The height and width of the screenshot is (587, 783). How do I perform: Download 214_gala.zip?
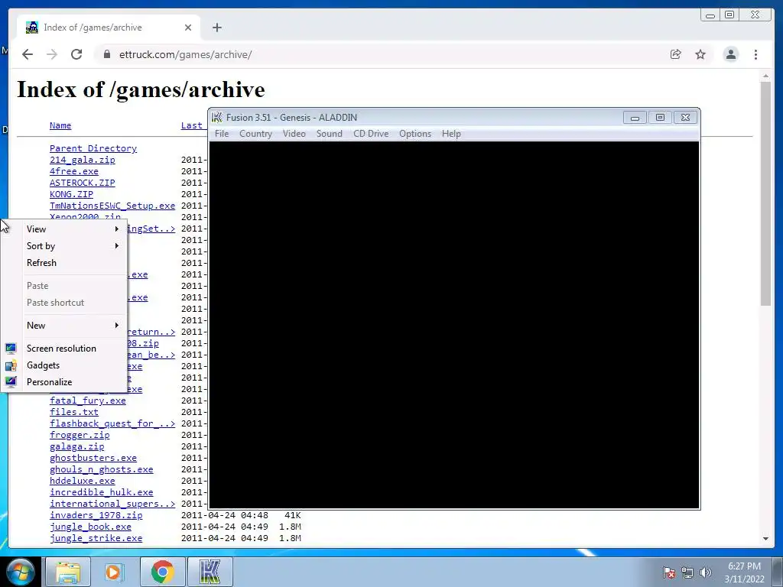point(83,160)
